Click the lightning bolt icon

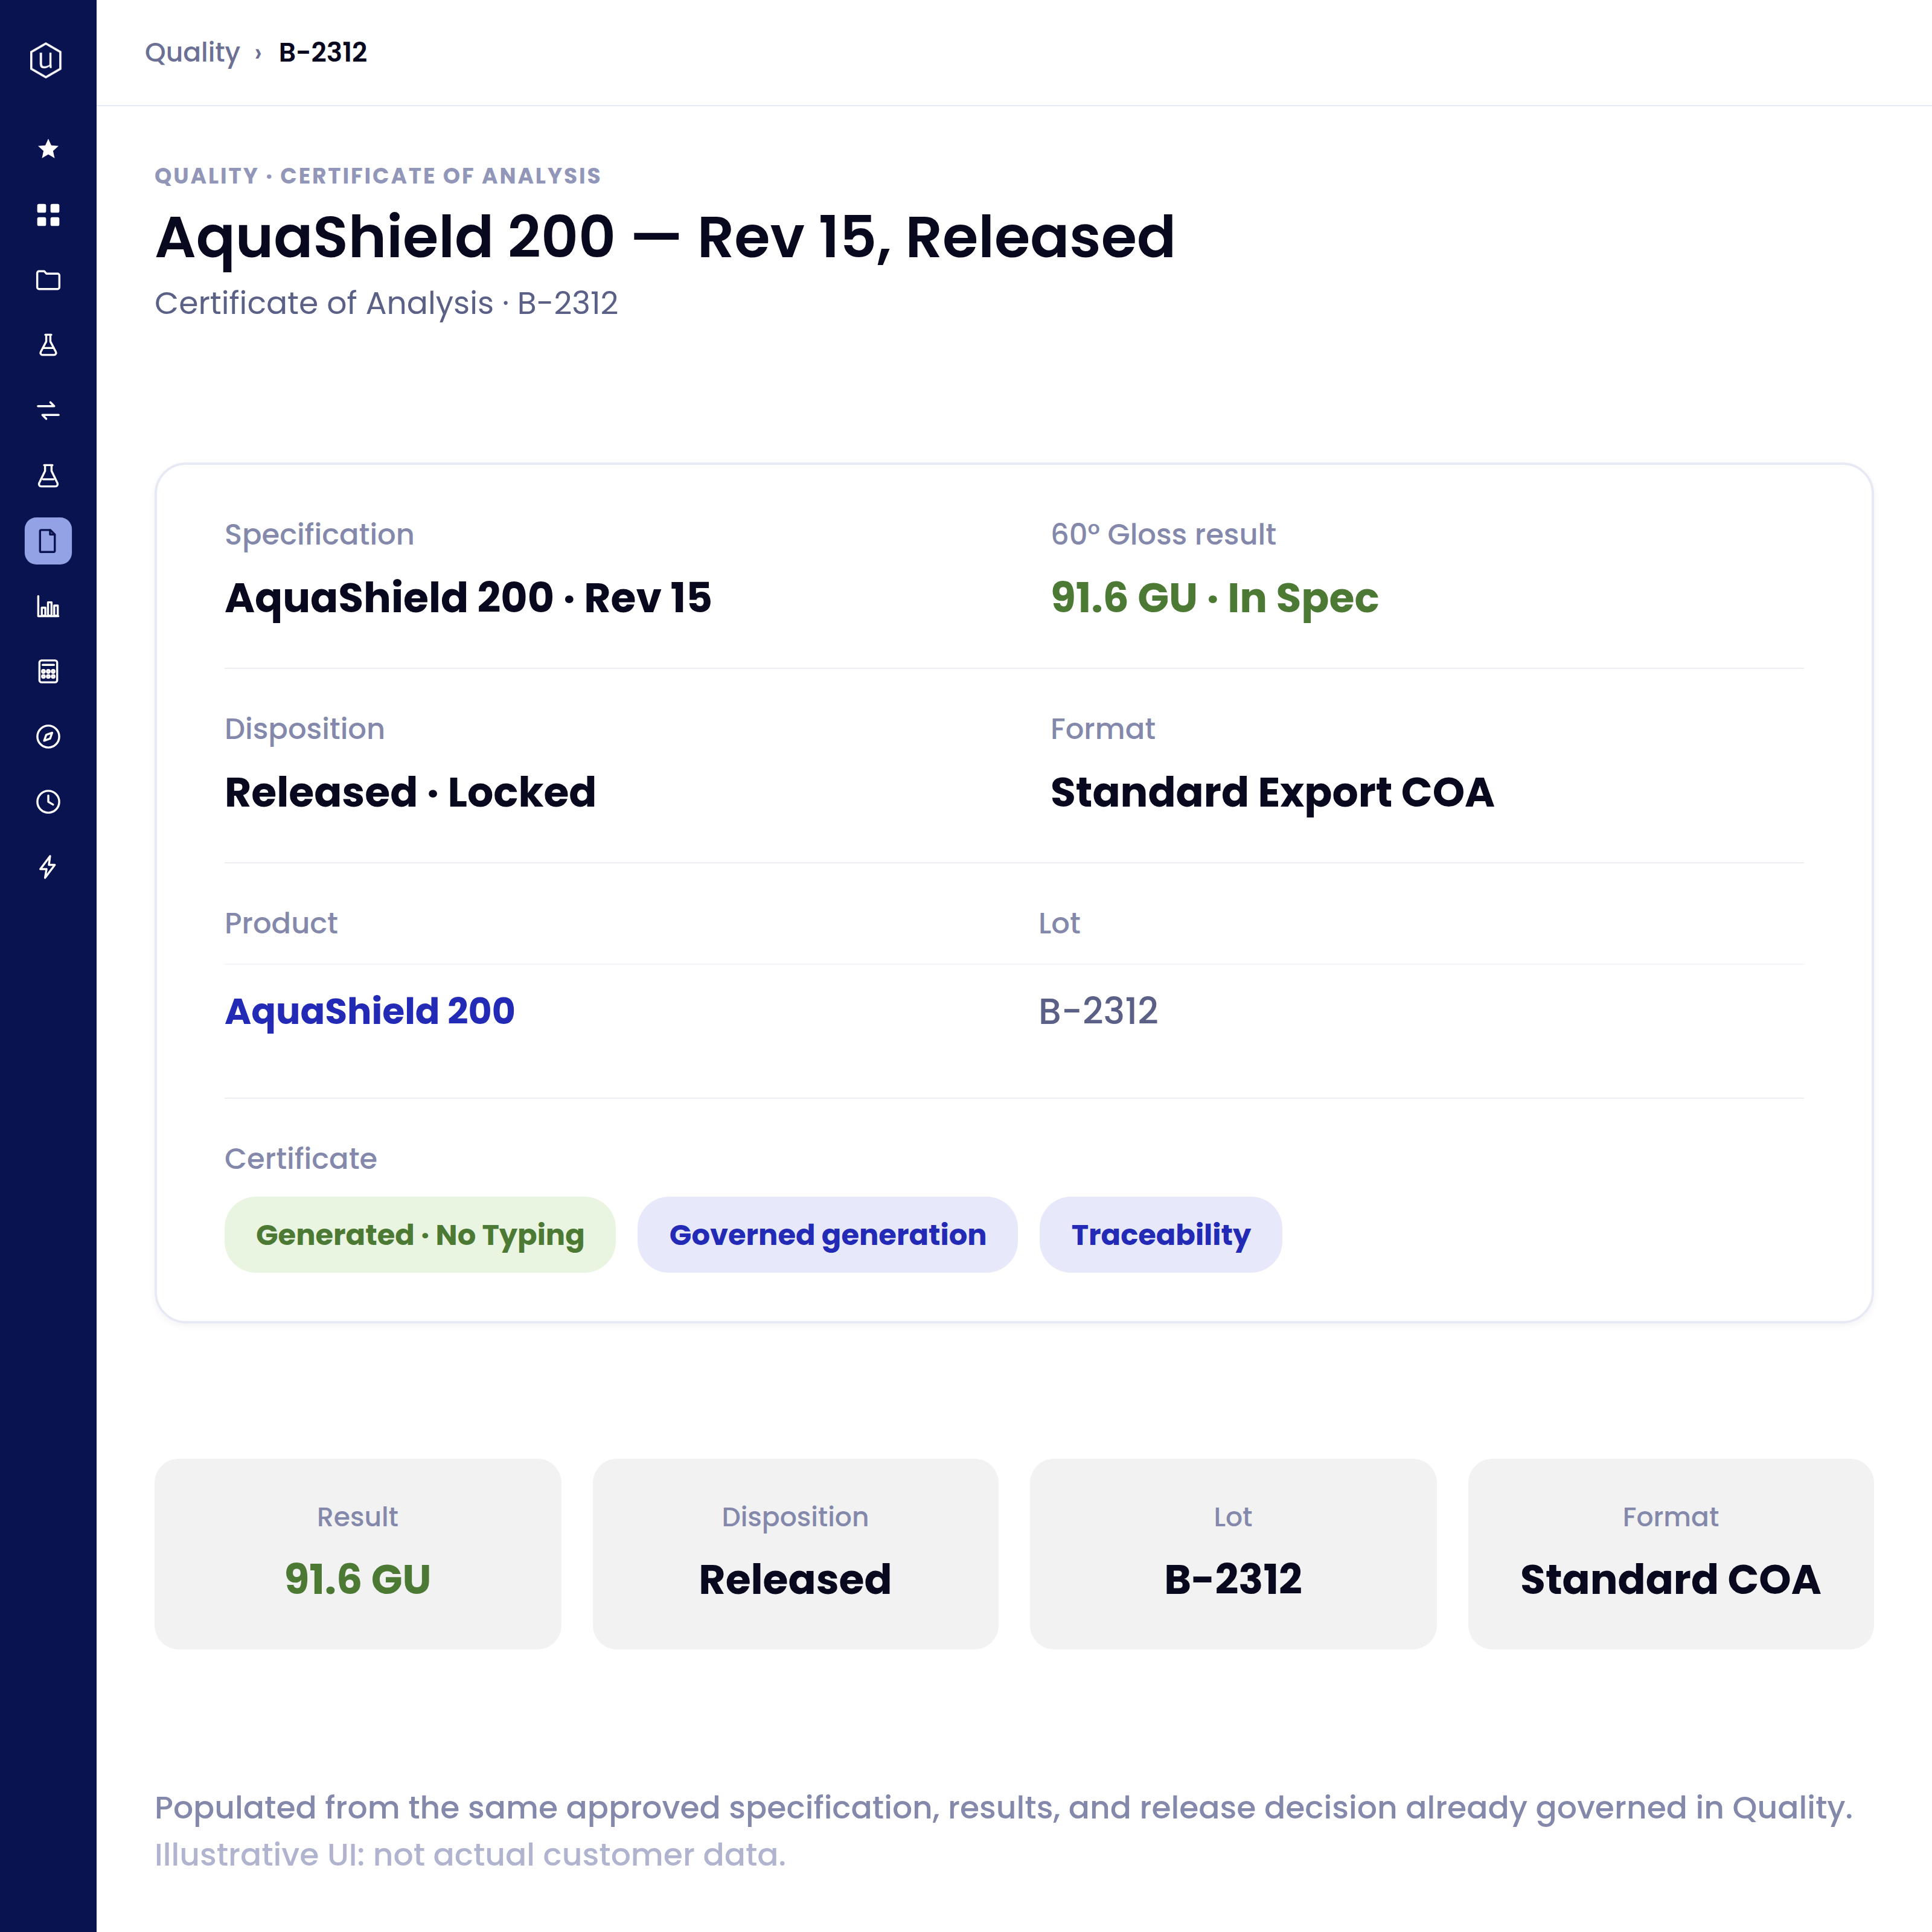click(48, 867)
